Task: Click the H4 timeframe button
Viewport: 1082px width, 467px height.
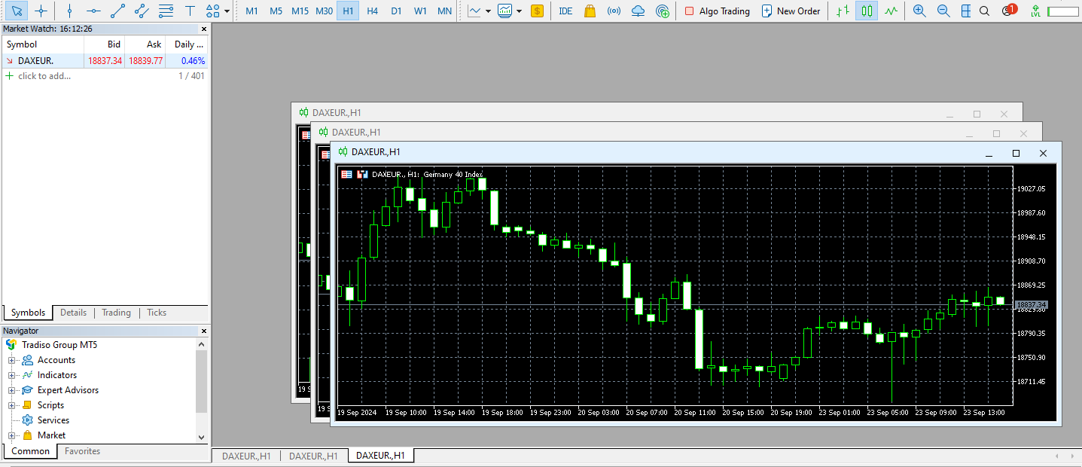Action: click(x=372, y=11)
